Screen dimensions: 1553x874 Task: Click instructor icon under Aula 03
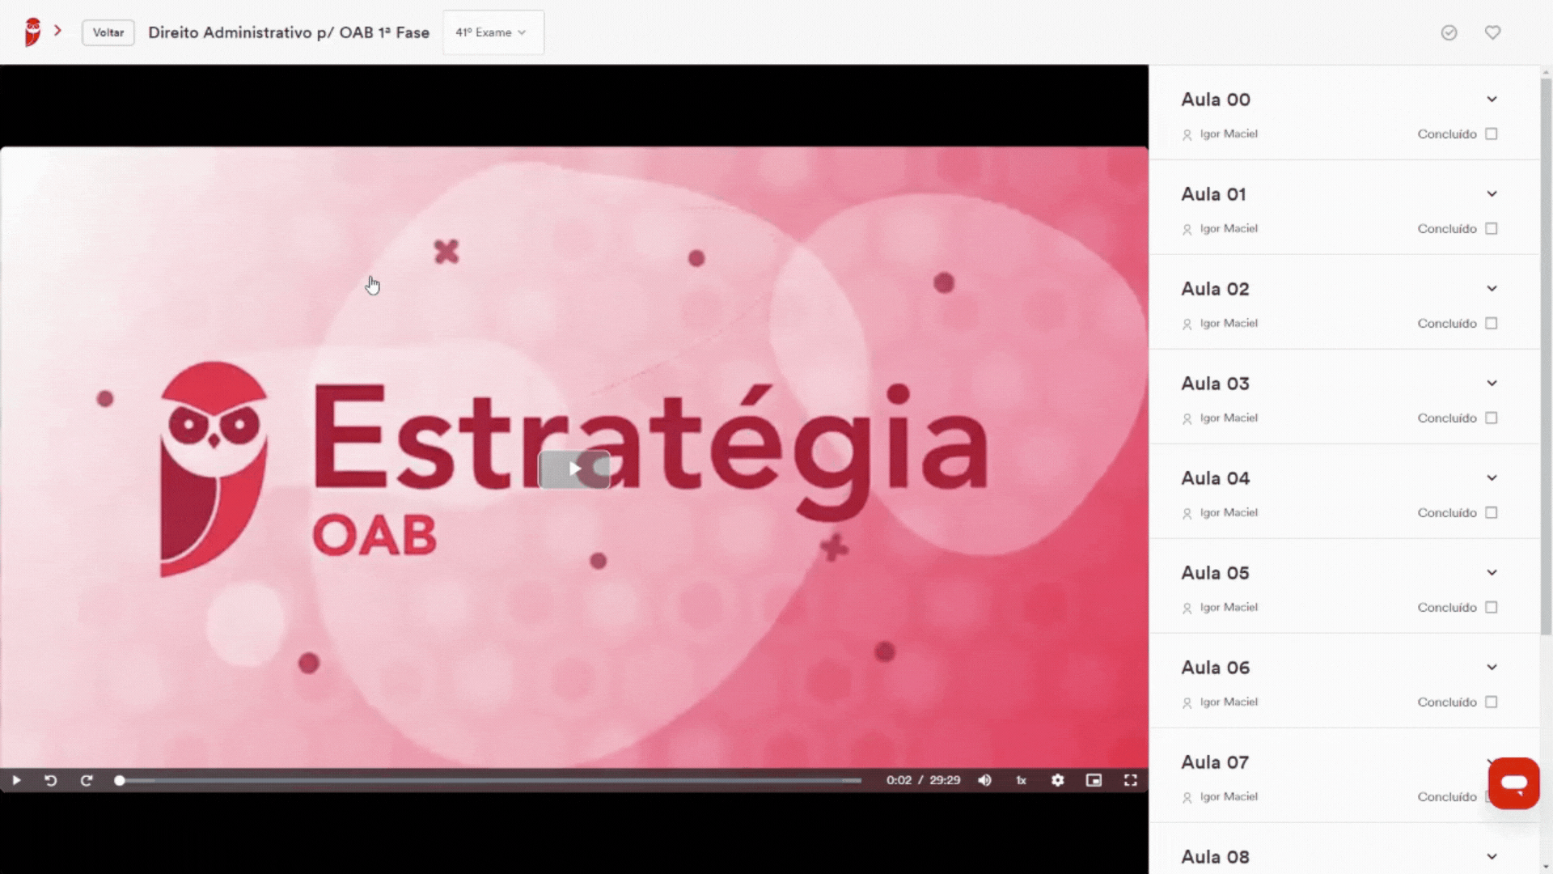(1187, 419)
